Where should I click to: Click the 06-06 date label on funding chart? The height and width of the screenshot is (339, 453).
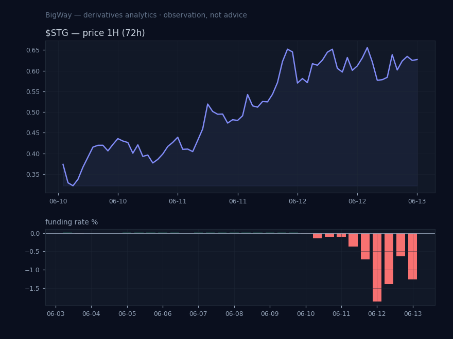click(163, 314)
